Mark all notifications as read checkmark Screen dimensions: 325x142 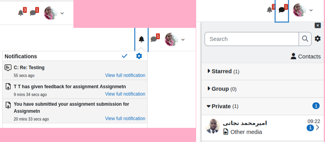tap(124, 56)
